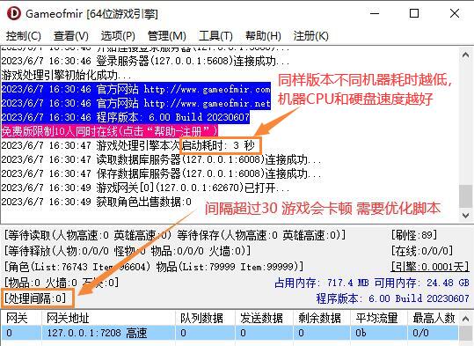Click the log panel scroll up arrow
Viewport: 474px width, 346px height.
(466, 55)
